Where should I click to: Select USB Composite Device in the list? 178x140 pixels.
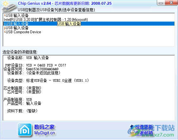[89, 32]
